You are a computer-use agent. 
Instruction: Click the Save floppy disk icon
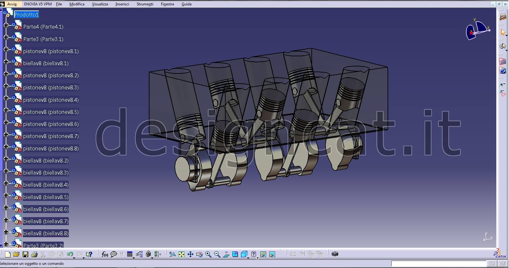(x=25, y=254)
